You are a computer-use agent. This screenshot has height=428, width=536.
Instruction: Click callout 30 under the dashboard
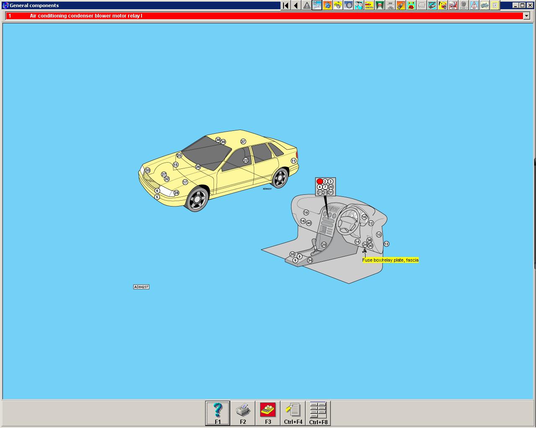[370, 246]
